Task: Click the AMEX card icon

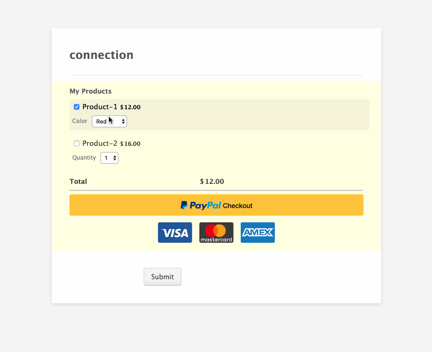Action: tap(257, 233)
